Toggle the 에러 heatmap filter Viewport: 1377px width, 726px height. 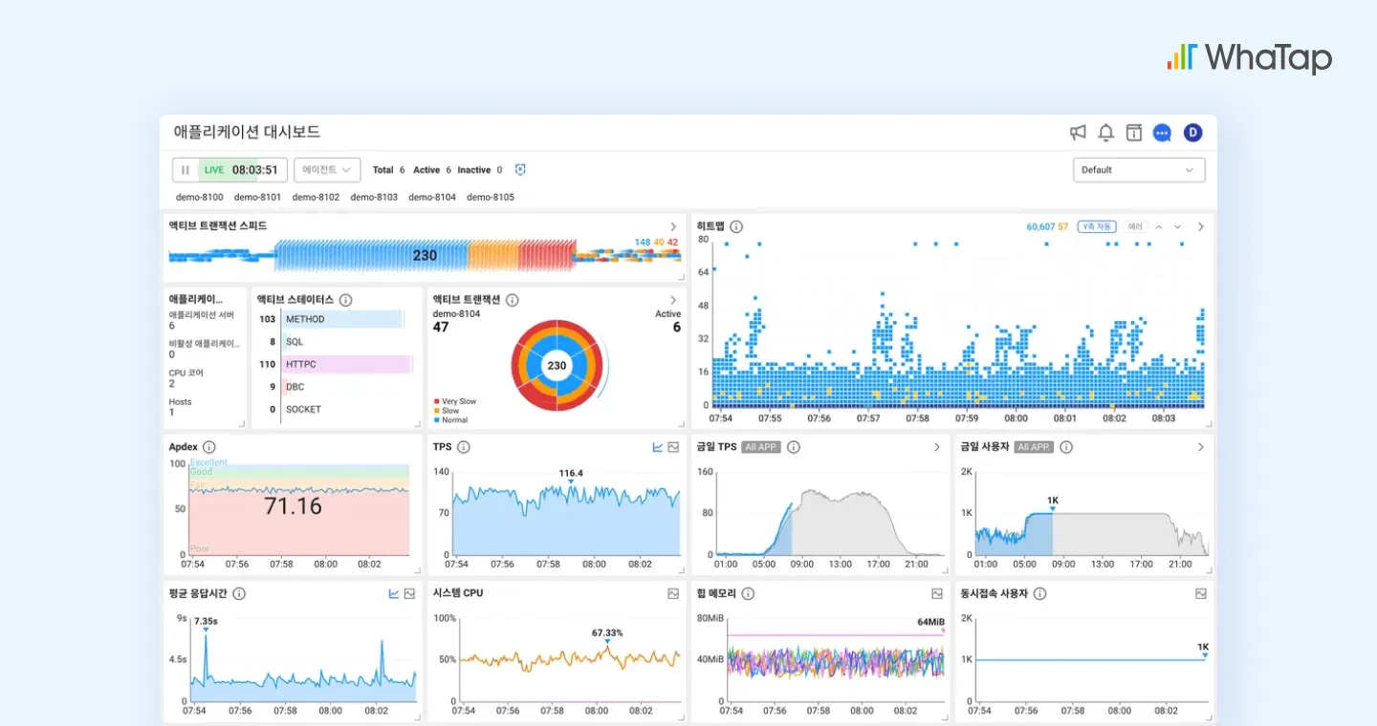coord(1135,227)
